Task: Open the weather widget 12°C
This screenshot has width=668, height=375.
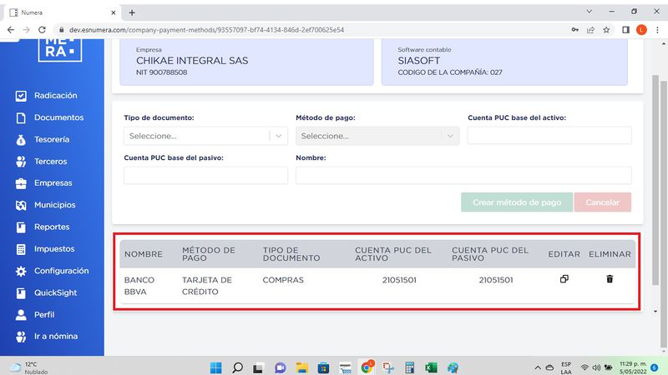Action: [x=28, y=367]
